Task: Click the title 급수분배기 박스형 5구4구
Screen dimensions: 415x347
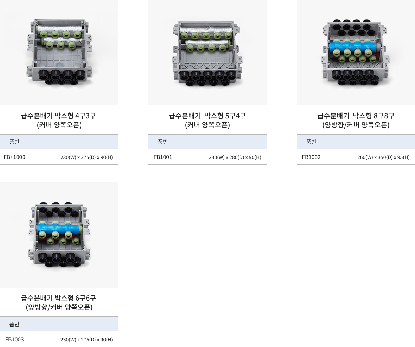Action: click(x=207, y=116)
